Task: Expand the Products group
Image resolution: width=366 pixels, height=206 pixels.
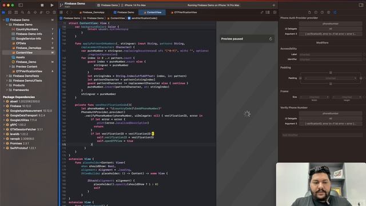Action: coord(7,85)
